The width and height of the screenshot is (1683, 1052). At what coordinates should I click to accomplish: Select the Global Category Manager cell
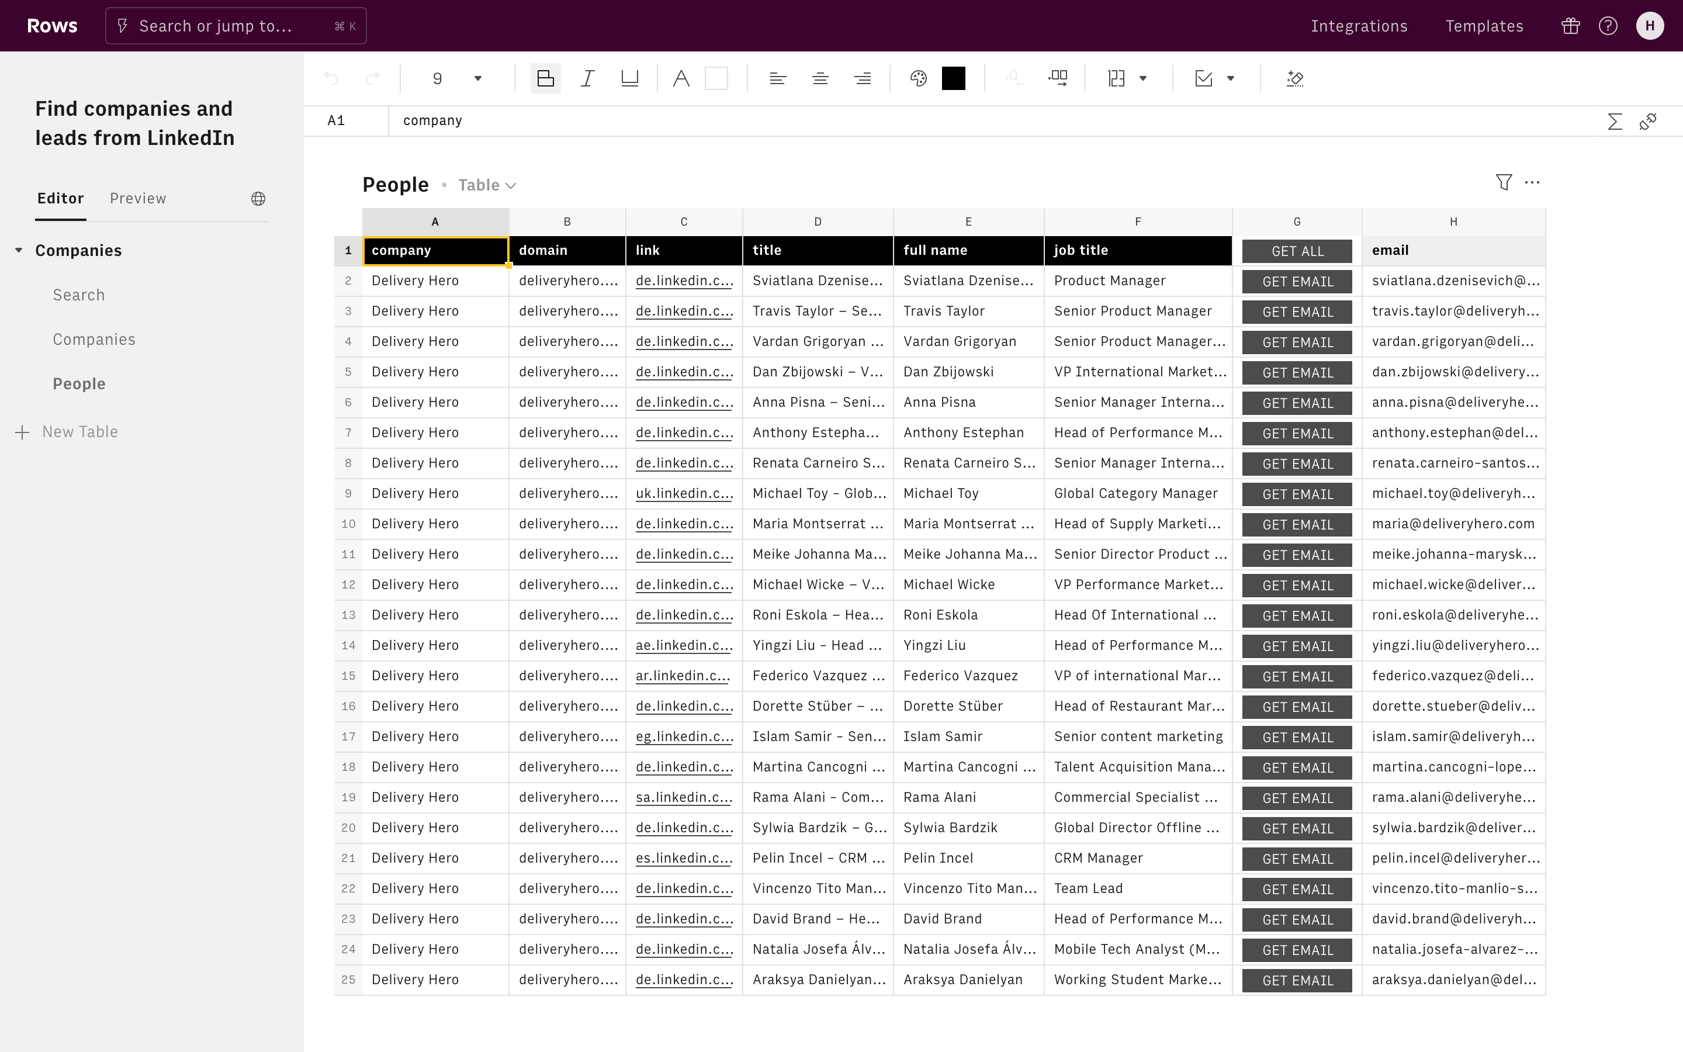click(1138, 493)
